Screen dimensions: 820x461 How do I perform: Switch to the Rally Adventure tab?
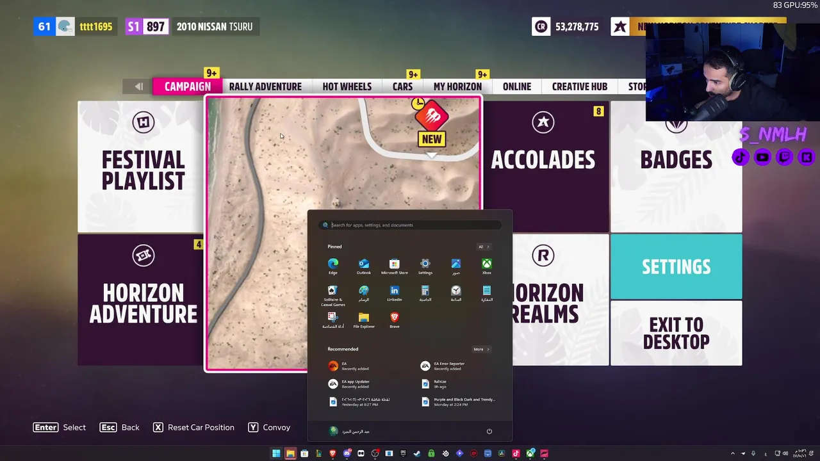pos(265,86)
